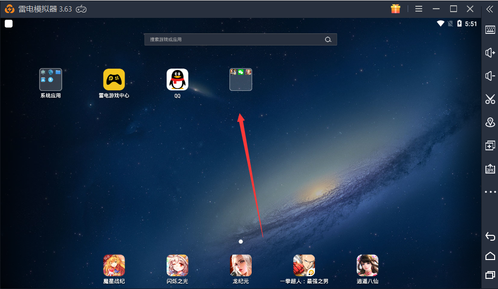Screen dimensions: 498x289
Task: Increase volume using sidebar speaker plus
Action: click(x=490, y=53)
